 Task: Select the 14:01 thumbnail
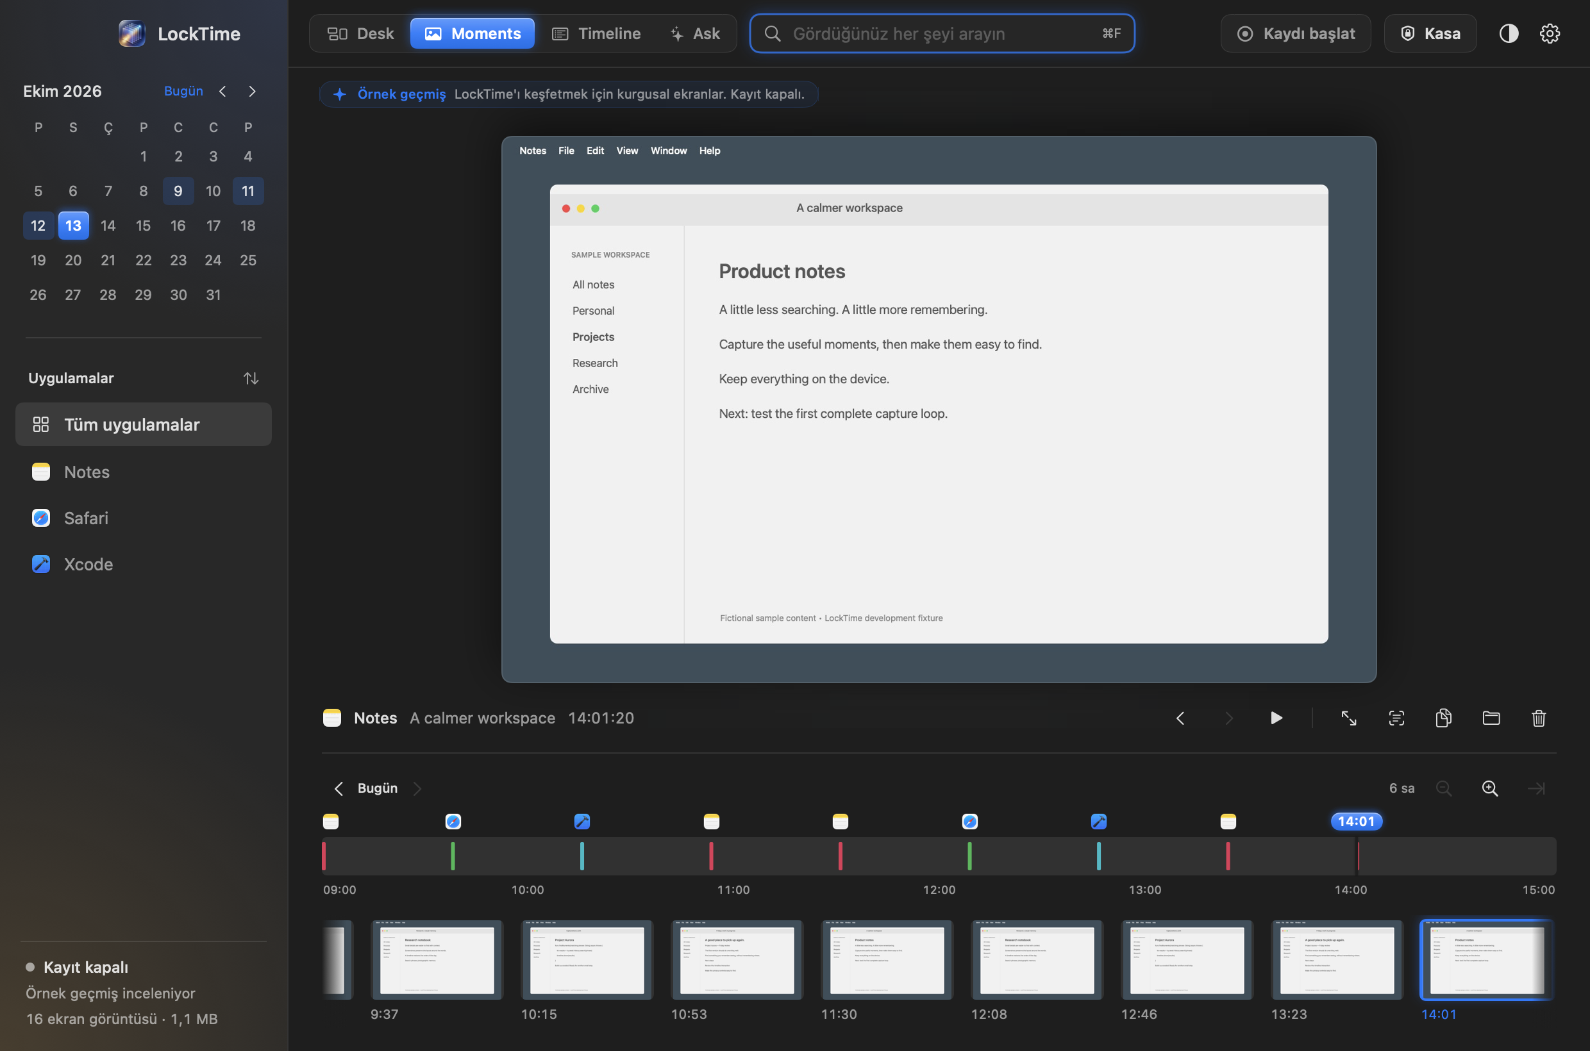click(1486, 960)
